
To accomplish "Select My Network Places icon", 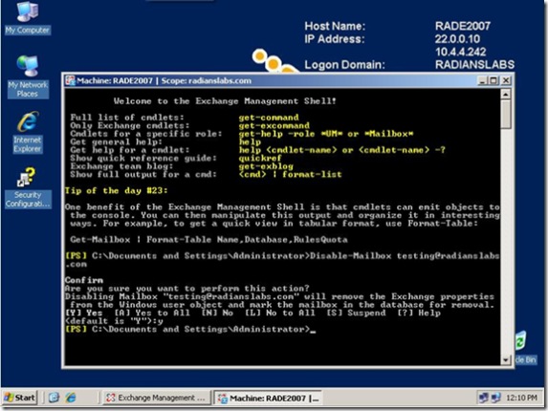I will pyautogui.click(x=28, y=76).
